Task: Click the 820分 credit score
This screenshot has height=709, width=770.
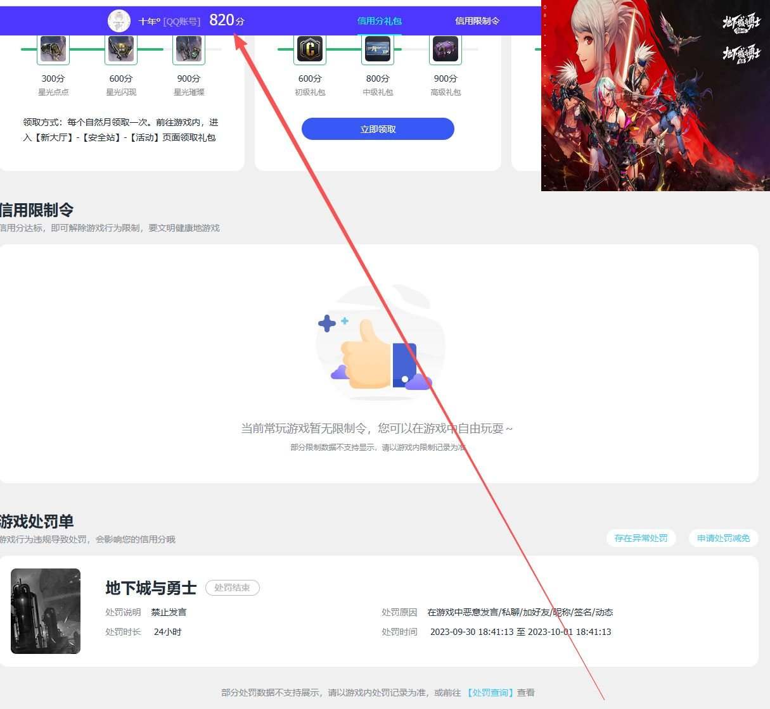Action: (x=227, y=20)
